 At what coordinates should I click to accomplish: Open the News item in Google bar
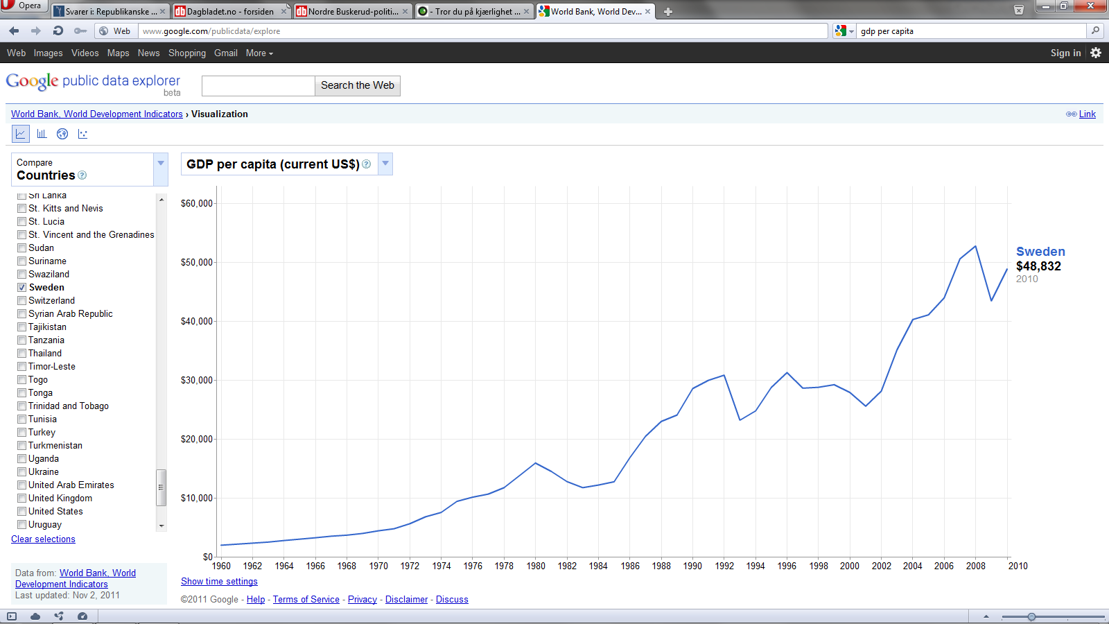click(x=148, y=53)
